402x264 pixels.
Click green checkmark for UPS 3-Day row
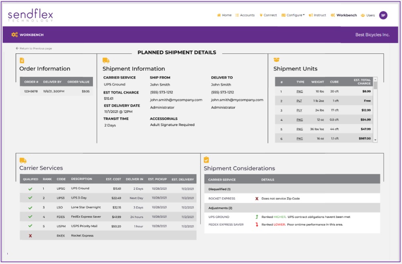point(30,198)
